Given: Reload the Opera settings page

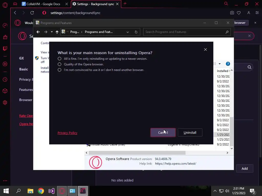Looking at the screenshot, I should point(32,13).
